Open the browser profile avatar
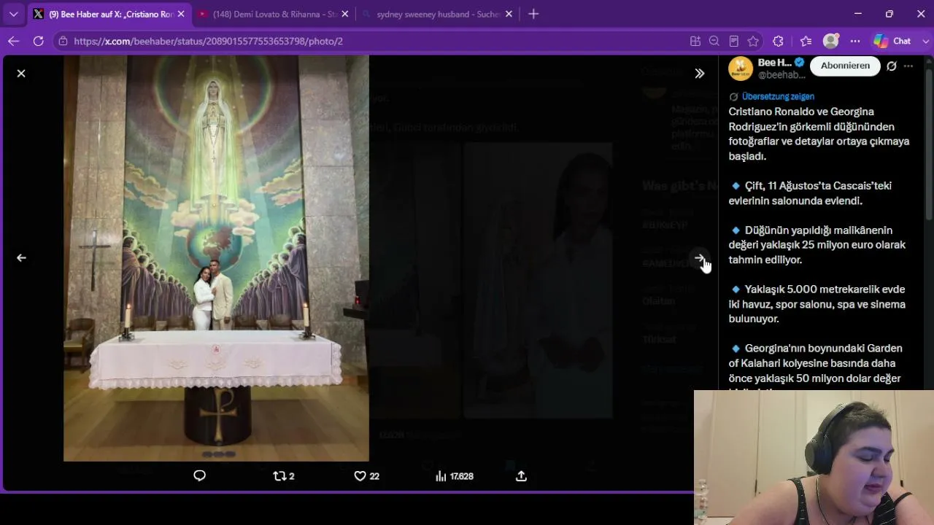This screenshot has height=525, width=934. [830, 41]
